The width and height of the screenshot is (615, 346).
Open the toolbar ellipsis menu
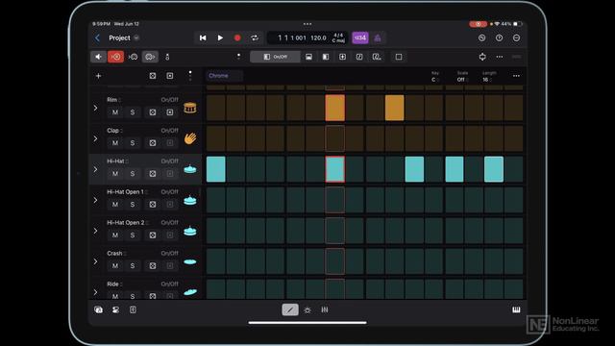pyautogui.click(x=500, y=57)
